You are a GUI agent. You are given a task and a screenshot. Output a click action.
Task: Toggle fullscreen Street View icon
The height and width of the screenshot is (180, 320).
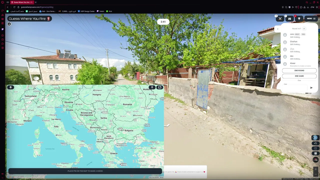point(315,148)
